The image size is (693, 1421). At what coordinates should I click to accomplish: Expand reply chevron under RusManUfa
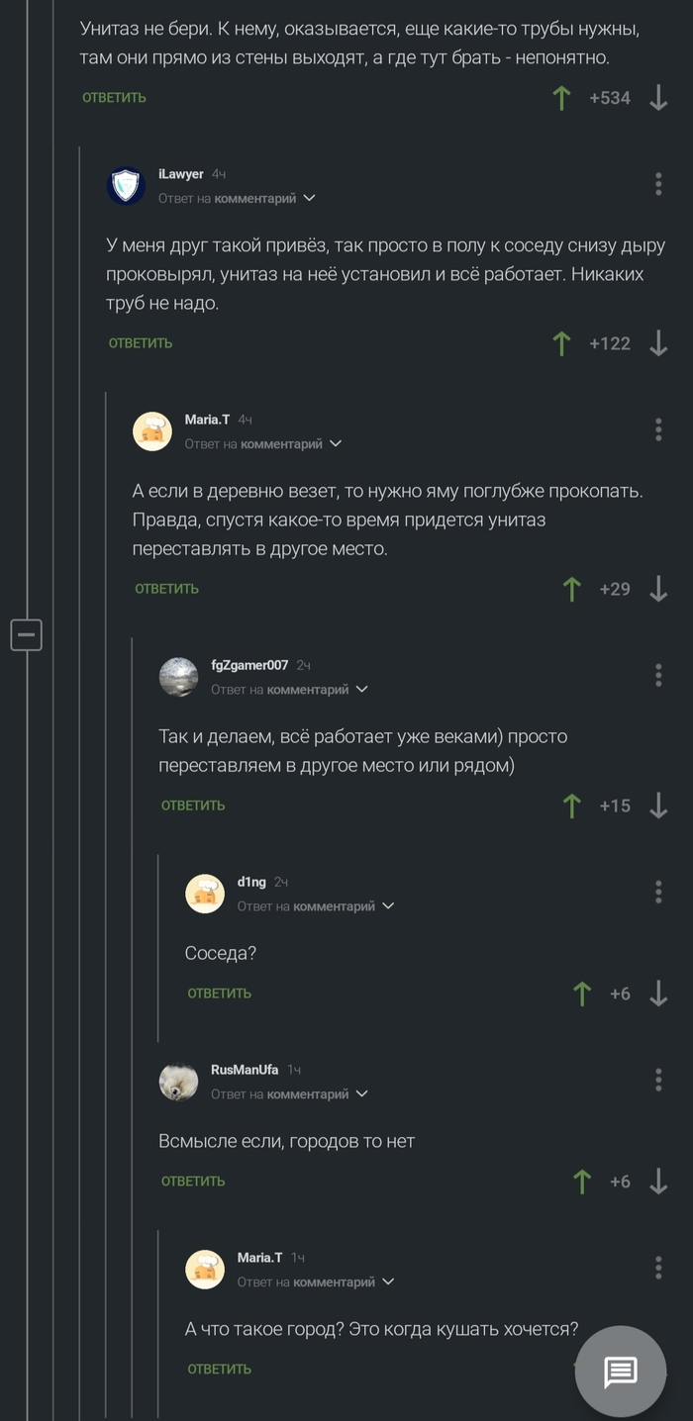361,1093
